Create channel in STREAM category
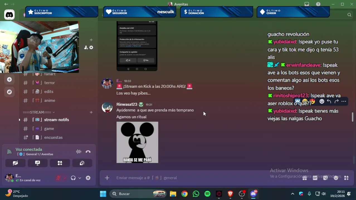The width and height of the screenshot is (356, 200). (91, 112)
